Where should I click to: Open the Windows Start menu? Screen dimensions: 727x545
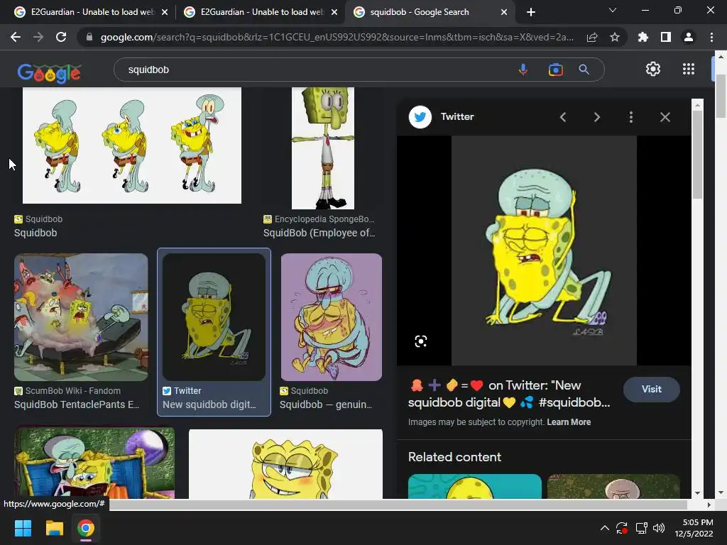coord(23,528)
